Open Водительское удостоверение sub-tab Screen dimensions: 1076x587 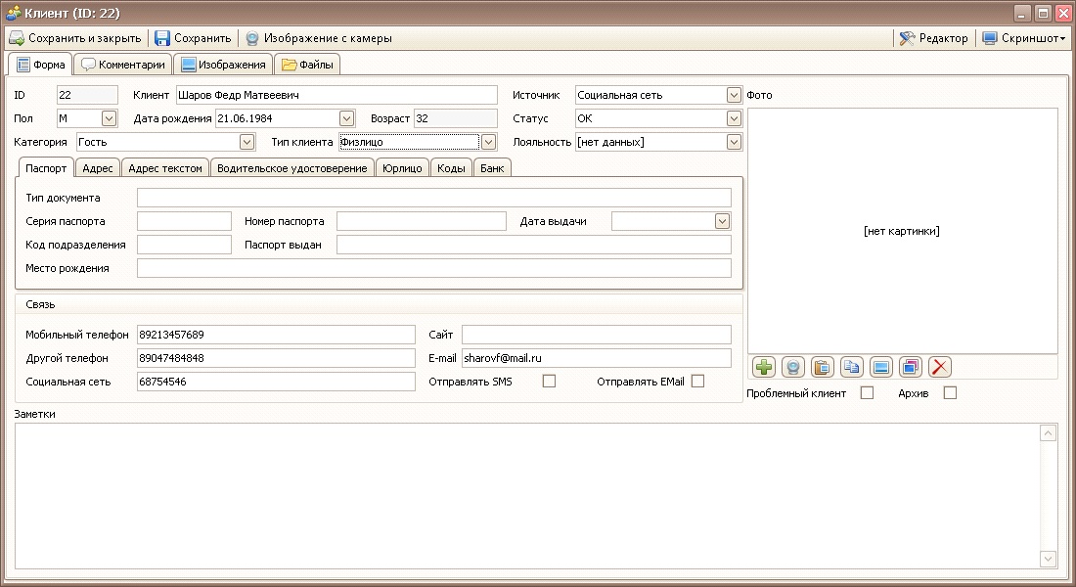click(292, 168)
